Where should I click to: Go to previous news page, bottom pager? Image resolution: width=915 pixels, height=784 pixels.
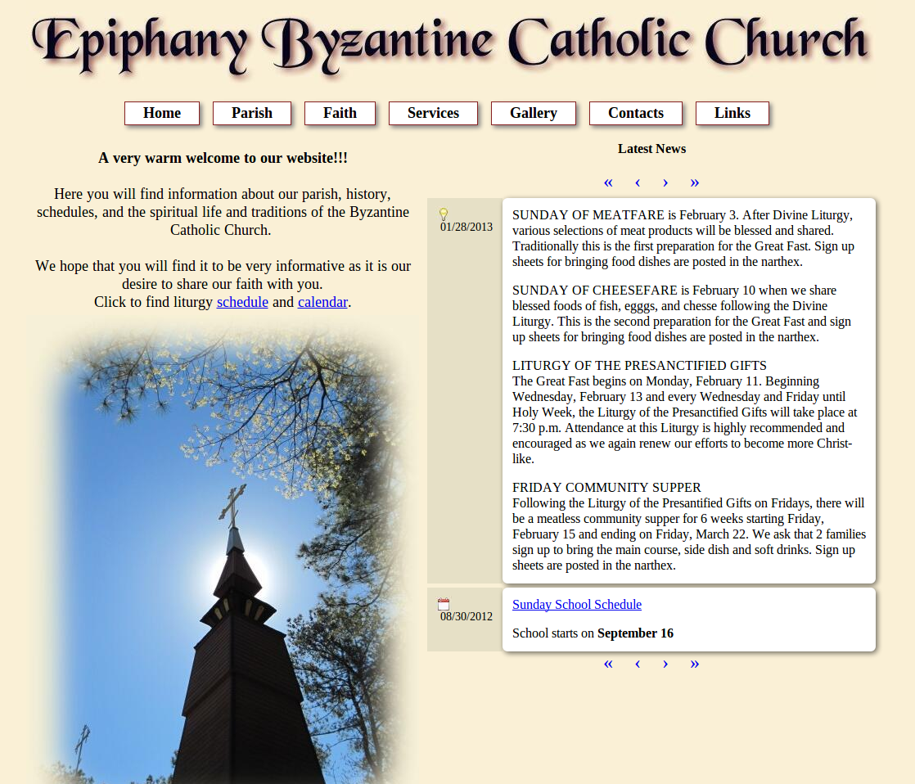(x=638, y=664)
